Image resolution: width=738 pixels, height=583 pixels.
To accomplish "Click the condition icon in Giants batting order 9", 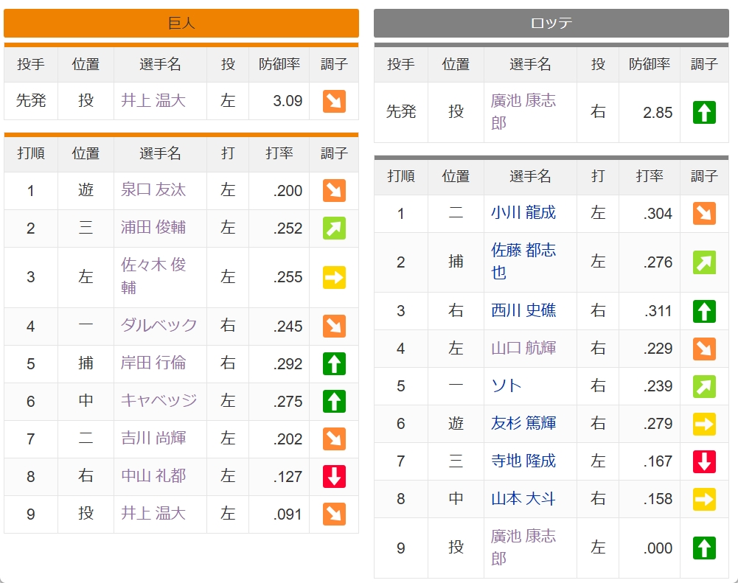I will pyautogui.click(x=334, y=514).
